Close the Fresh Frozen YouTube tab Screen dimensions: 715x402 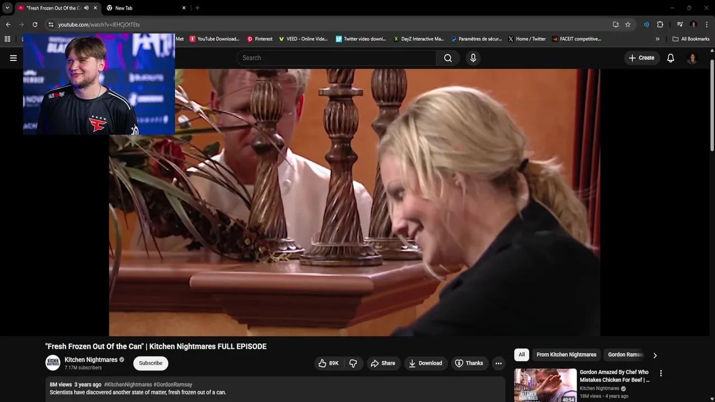(96, 8)
